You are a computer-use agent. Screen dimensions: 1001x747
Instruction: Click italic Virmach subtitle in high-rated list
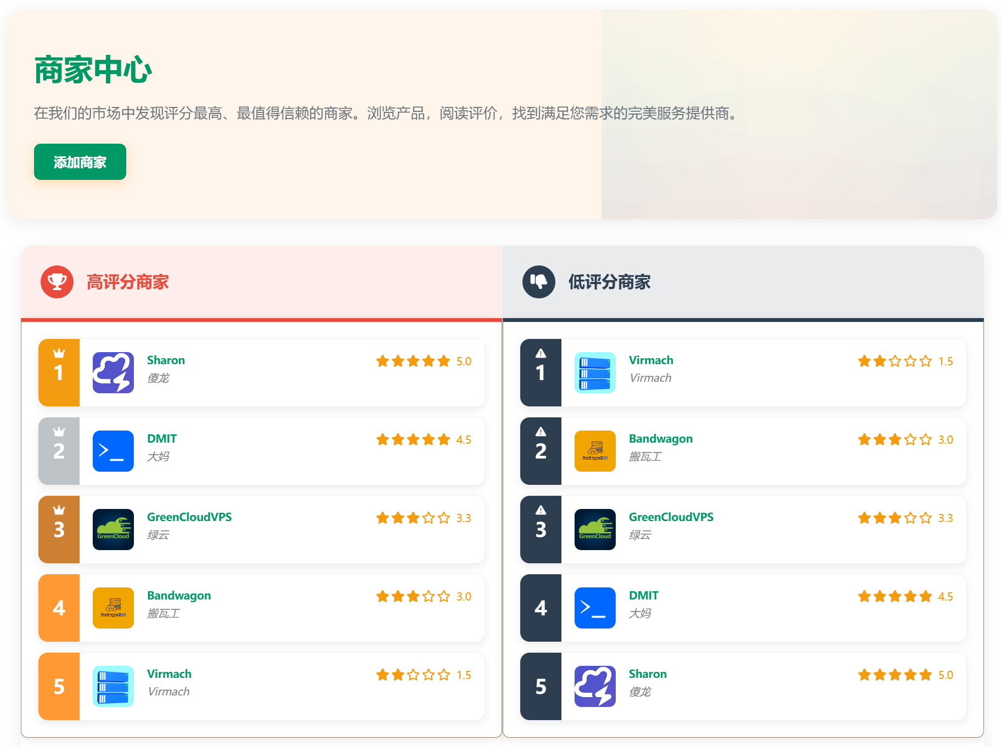coord(168,692)
